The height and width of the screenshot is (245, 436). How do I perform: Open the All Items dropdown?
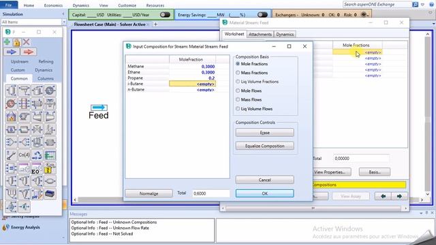(x=64, y=22)
